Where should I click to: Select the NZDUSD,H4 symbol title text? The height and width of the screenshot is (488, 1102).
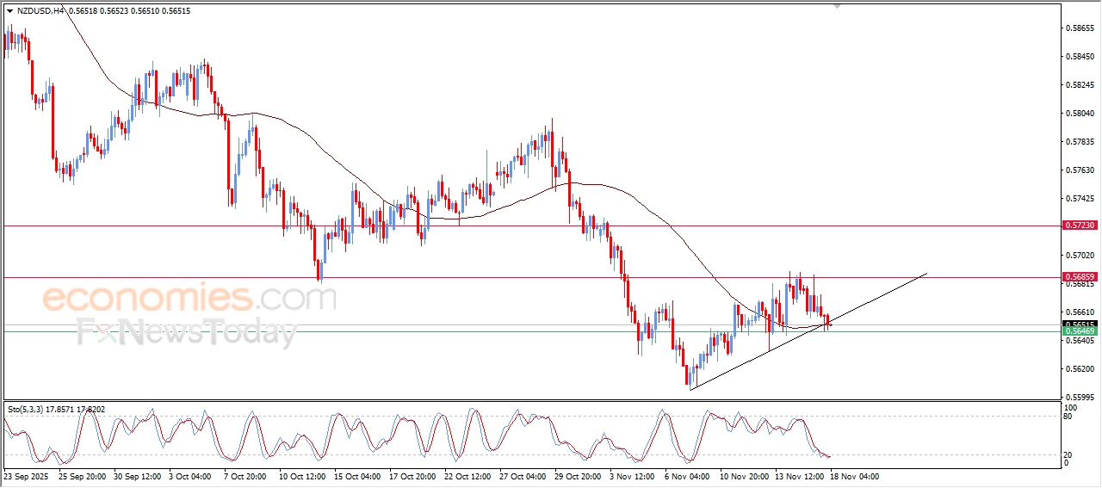coord(40,11)
